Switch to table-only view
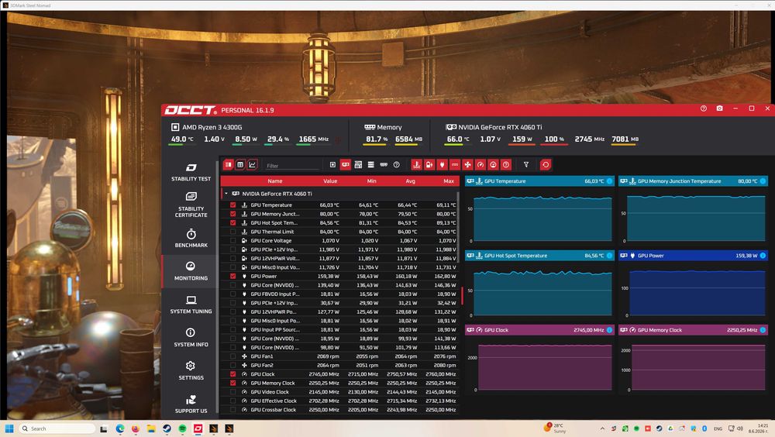Image resolution: width=775 pixels, height=437 pixels. pyautogui.click(x=240, y=164)
